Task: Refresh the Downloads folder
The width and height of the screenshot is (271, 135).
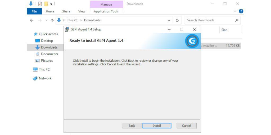Action: click(x=177, y=20)
